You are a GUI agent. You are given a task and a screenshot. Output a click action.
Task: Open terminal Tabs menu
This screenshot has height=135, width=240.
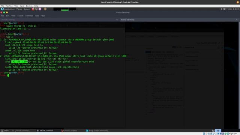(37, 16)
